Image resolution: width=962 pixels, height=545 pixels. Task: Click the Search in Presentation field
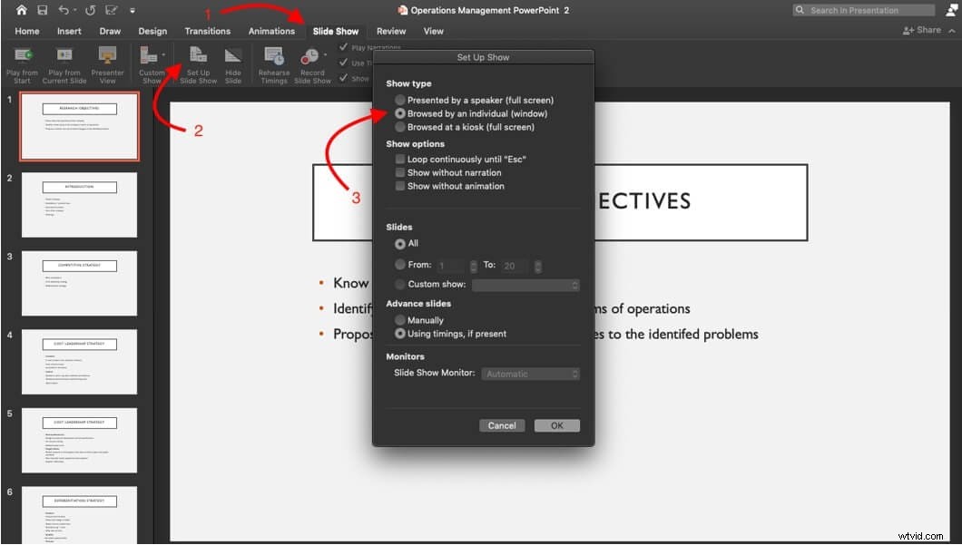click(862, 9)
